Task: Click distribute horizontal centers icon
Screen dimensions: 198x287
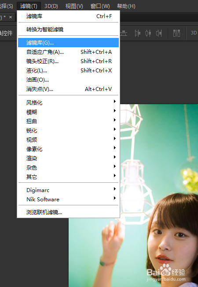Action: tap(148, 33)
